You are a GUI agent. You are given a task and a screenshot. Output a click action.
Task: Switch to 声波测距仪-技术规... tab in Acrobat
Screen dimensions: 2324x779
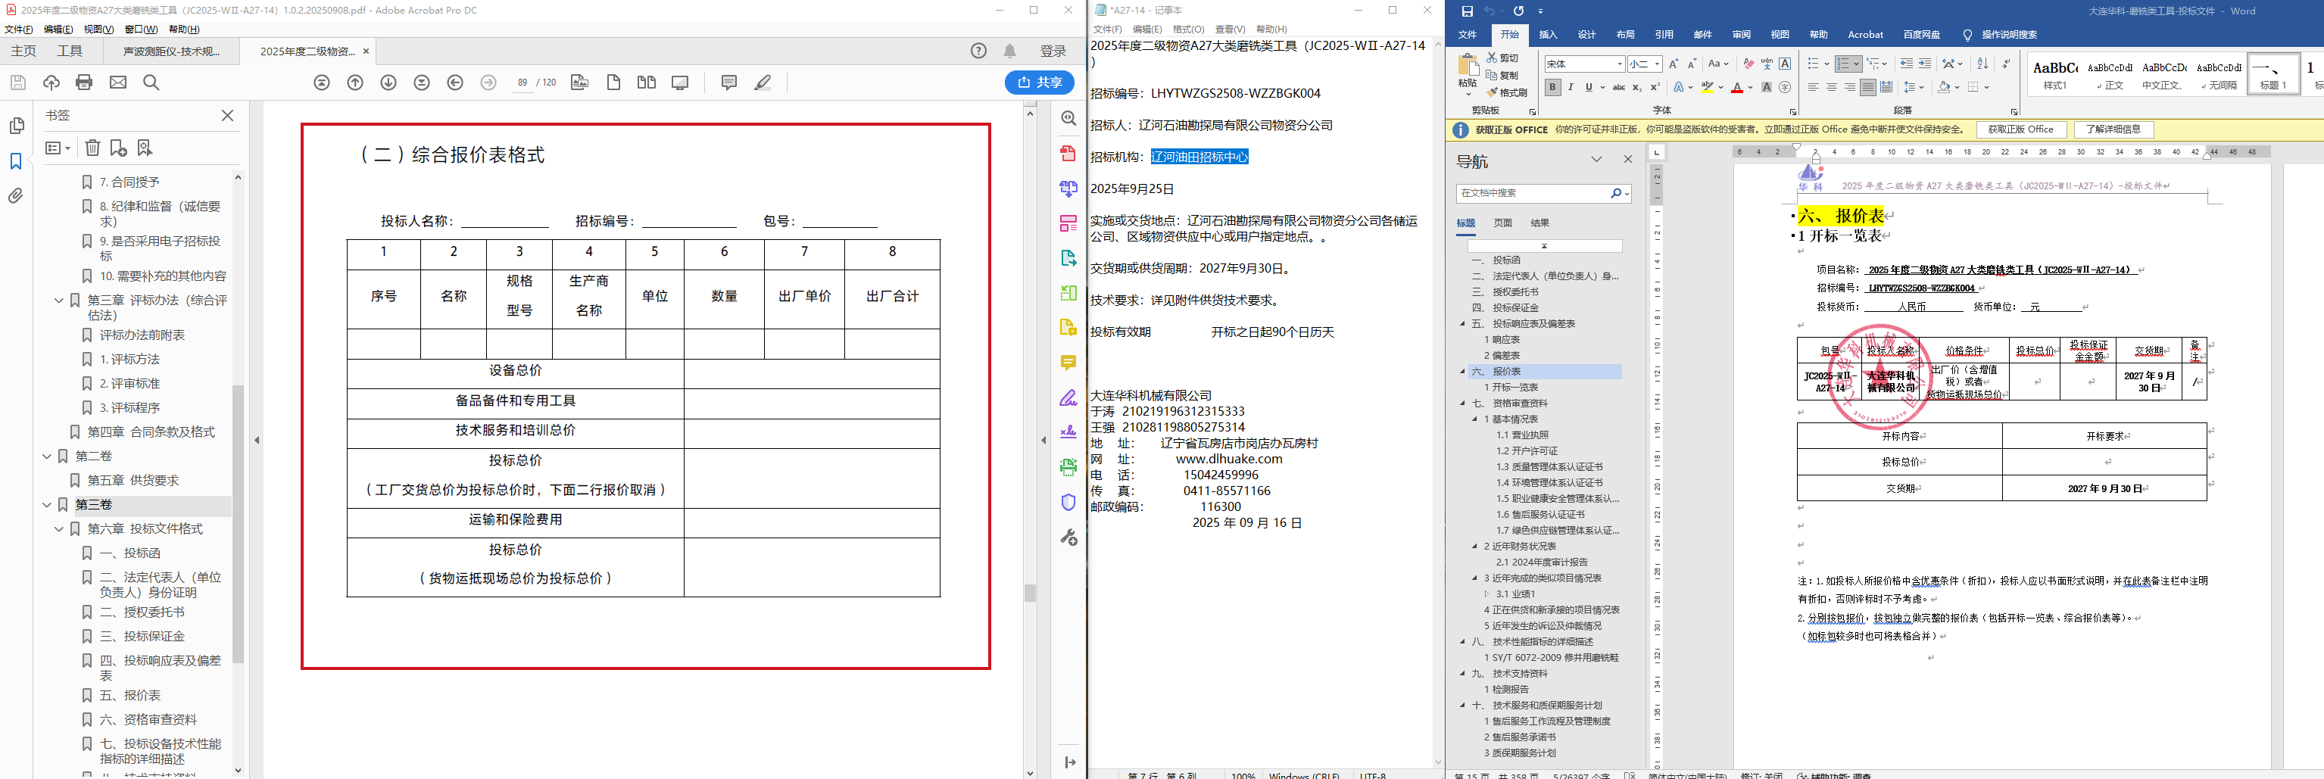pos(171,51)
